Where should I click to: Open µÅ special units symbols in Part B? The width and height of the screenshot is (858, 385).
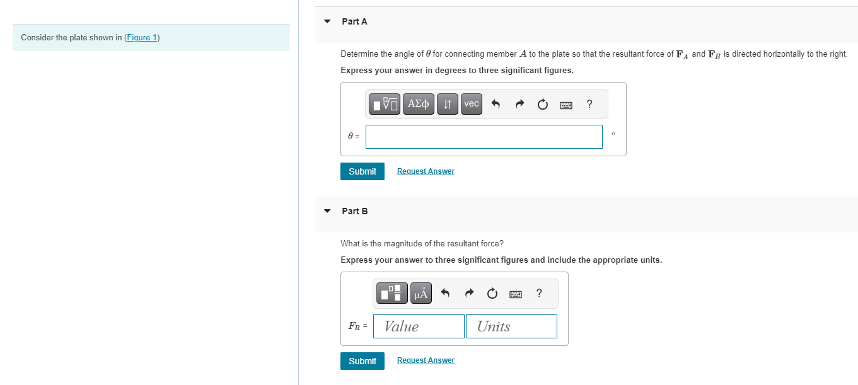pyautogui.click(x=422, y=293)
